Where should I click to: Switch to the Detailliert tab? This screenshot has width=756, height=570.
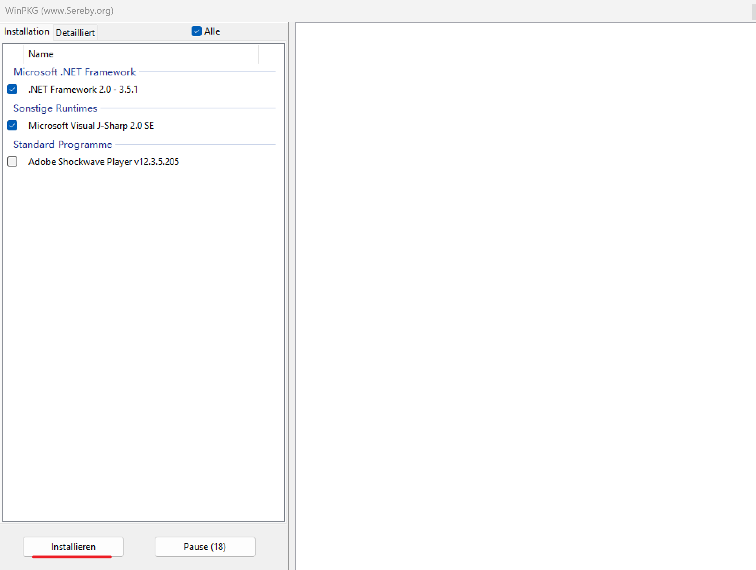coord(75,32)
